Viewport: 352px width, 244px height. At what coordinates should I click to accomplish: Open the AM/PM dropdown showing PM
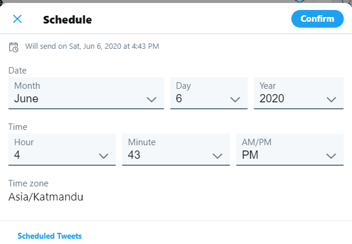tap(290, 149)
